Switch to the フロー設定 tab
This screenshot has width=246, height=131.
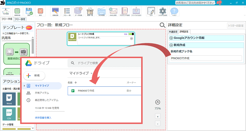(20, 19)
